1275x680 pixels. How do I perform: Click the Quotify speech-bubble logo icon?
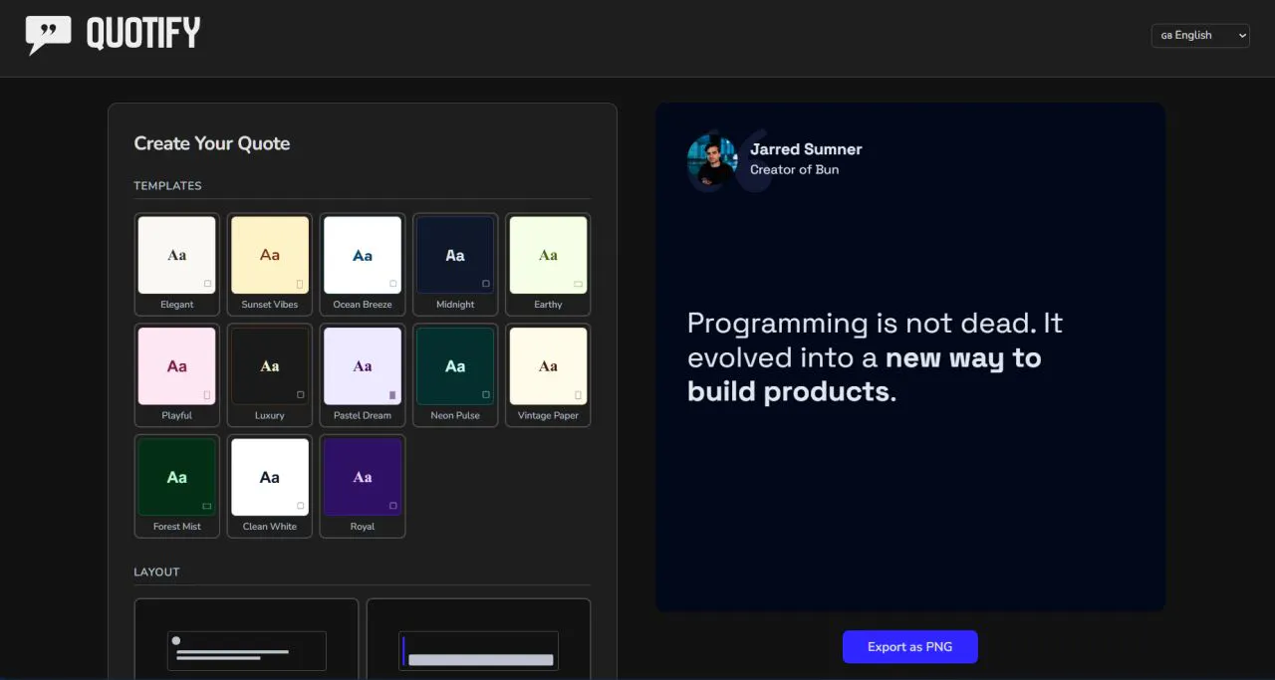[x=49, y=35]
